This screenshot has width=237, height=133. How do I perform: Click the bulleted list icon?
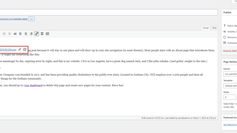click(4, 34)
